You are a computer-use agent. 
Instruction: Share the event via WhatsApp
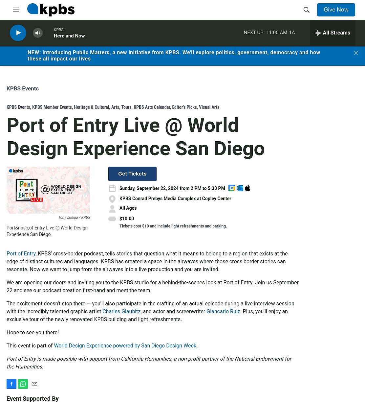[x=23, y=384]
